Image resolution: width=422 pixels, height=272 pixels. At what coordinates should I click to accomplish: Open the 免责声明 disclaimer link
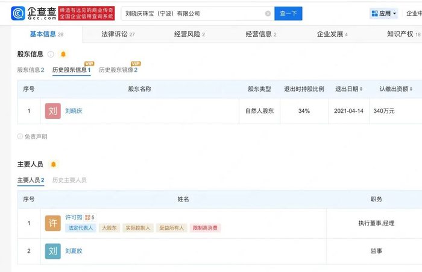pos(35,137)
